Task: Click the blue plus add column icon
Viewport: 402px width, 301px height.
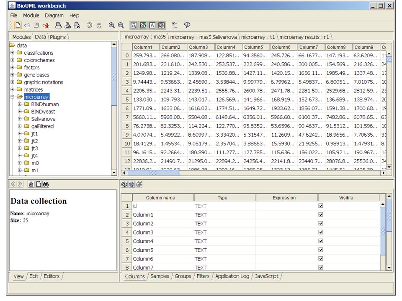Action: tap(132, 184)
